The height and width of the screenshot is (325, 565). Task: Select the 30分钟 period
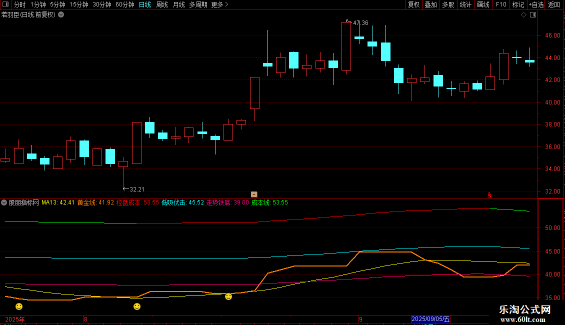click(x=102, y=4)
